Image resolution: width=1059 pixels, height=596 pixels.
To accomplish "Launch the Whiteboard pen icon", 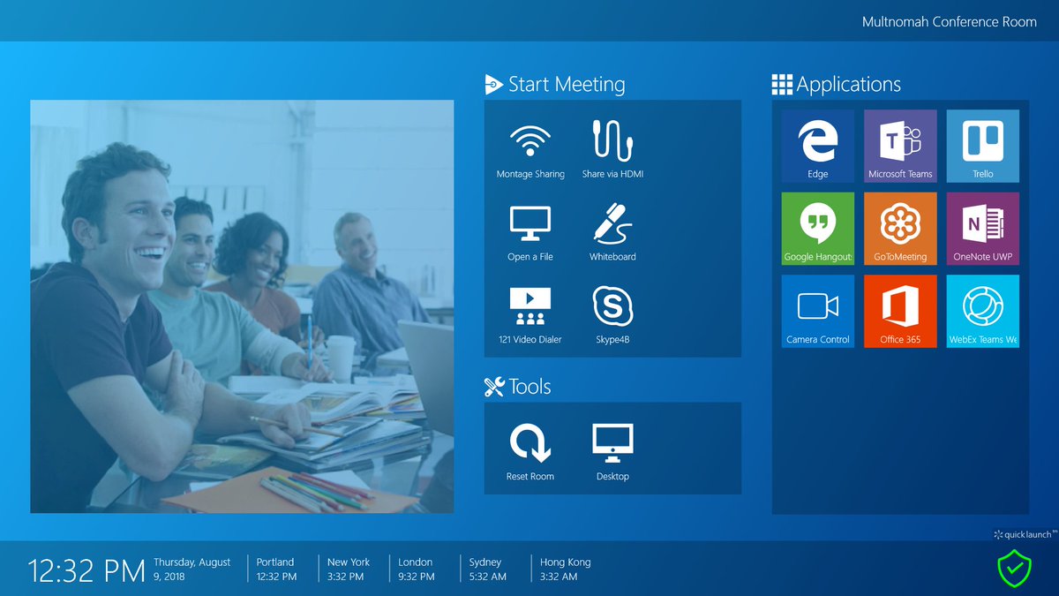I will (612, 223).
